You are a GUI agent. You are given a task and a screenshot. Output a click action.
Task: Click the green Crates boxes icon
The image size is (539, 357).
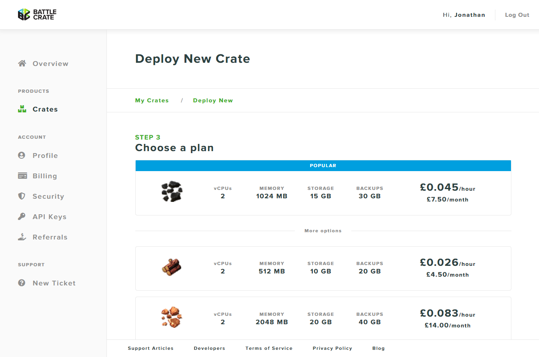point(22,109)
